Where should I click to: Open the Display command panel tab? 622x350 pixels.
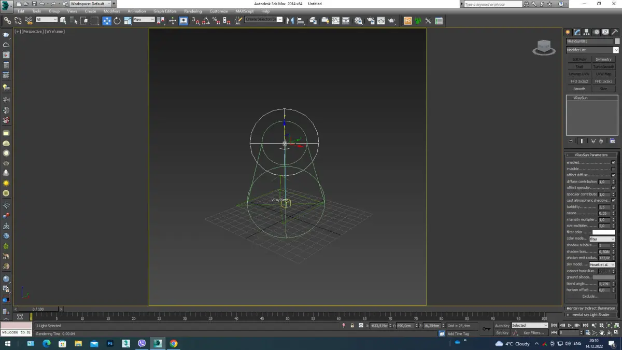click(605, 32)
